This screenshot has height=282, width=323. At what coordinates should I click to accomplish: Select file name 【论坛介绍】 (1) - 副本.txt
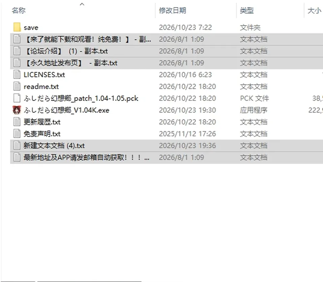[66, 51]
